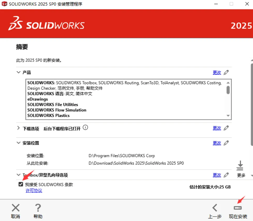
Task: Collapse the 产品 section chevron
Action: click(x=18, y=72)
